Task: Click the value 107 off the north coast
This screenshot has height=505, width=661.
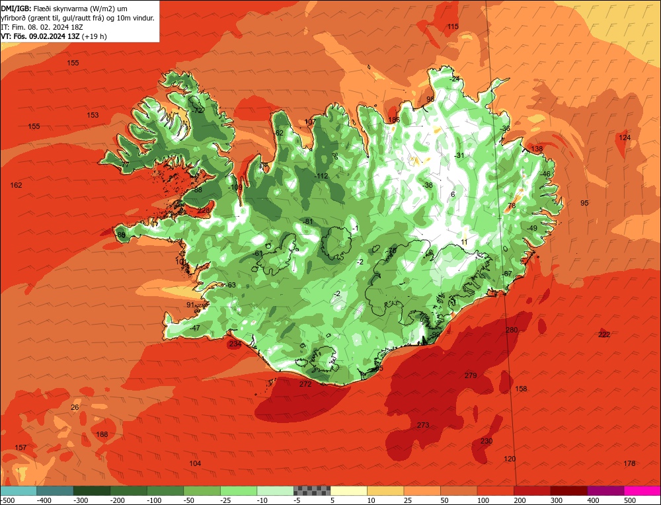Action: point(310,122)
